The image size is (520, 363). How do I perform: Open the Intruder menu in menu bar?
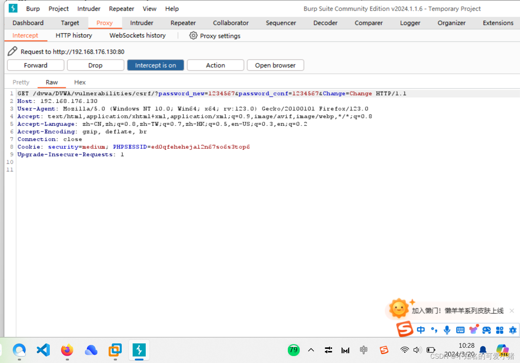point(89,9)
